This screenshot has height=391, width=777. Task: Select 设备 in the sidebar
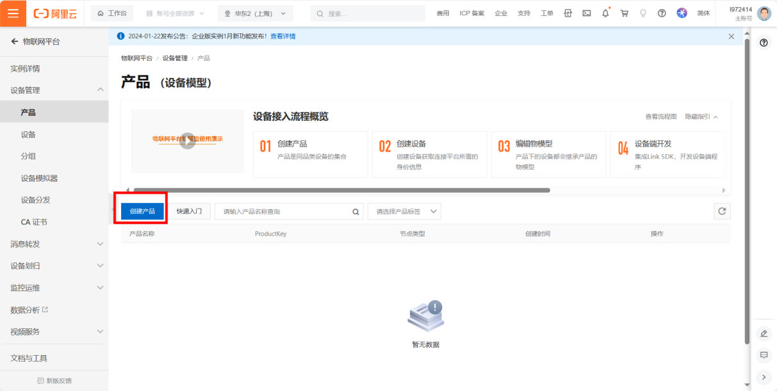(x=28, y=134)
